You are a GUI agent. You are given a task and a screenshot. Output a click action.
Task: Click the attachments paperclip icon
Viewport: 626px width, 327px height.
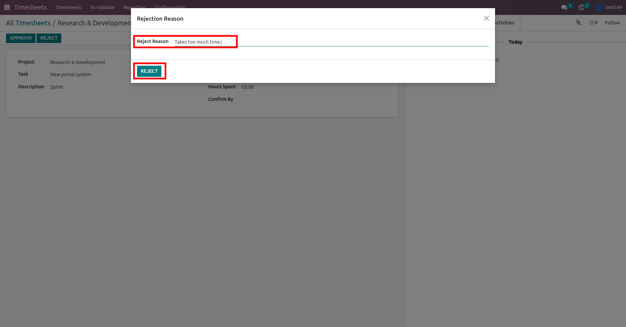click(578, 23)
